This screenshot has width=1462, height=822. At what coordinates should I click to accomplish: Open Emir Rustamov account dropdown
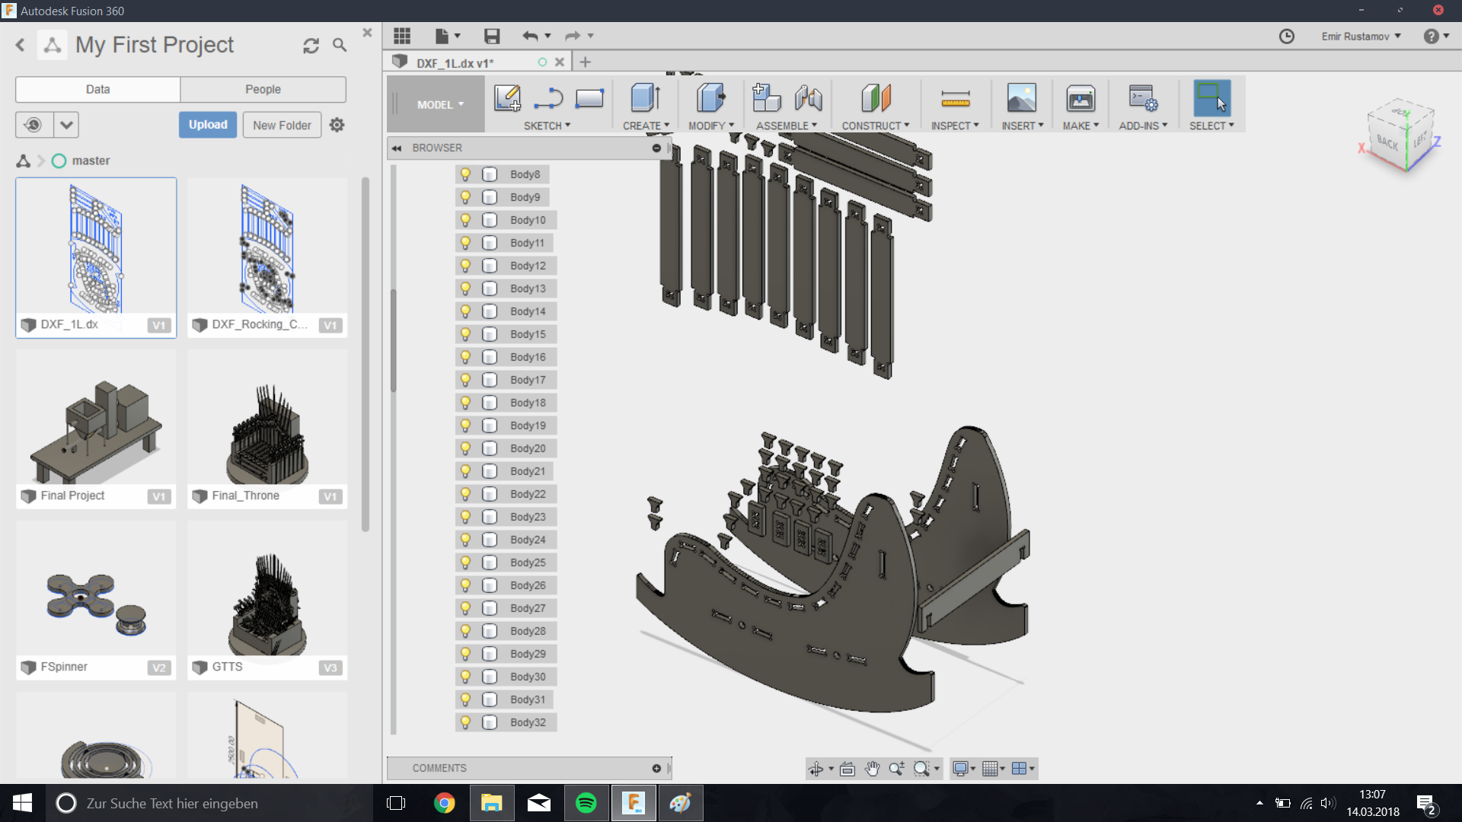coord(1361,37)
